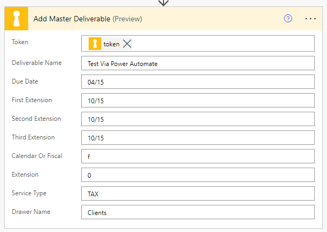Remove the token chip with X
The image size is (327, 232).
coord(127,44)
